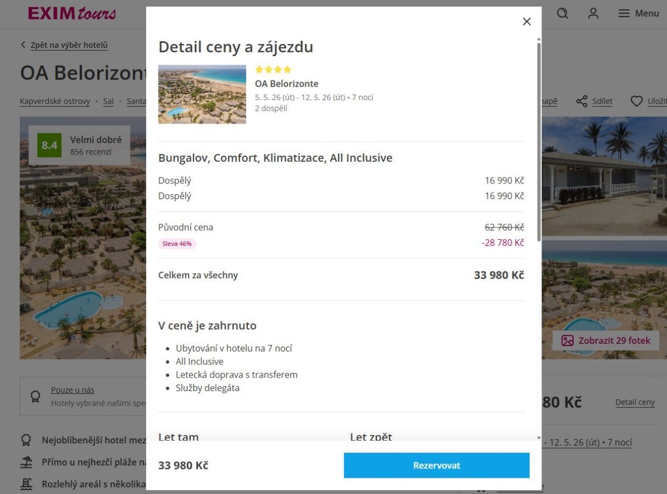Click the scrollbar down arrow in dialog
Screen dimensions: 667x494
tap(539, 438)
